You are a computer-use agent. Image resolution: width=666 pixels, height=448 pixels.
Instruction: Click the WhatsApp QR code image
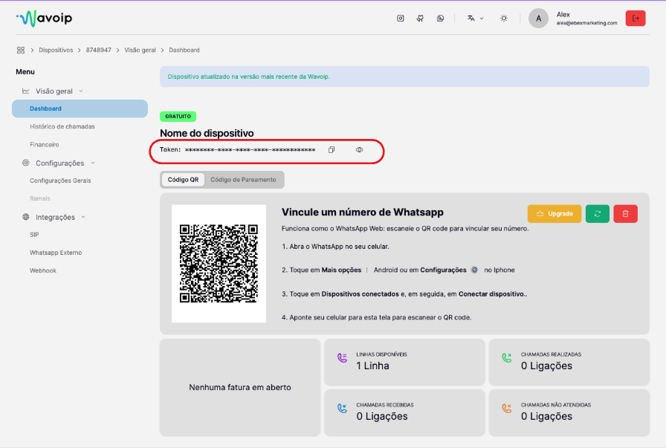[219, 264]
